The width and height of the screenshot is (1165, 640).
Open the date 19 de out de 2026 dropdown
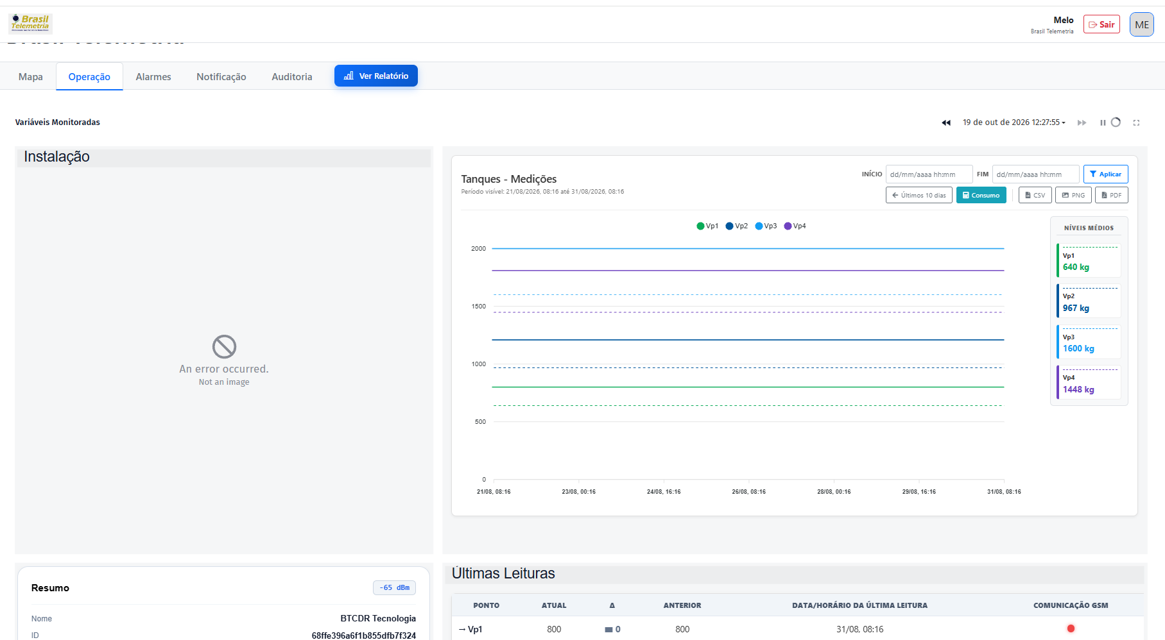(1014, 122)
